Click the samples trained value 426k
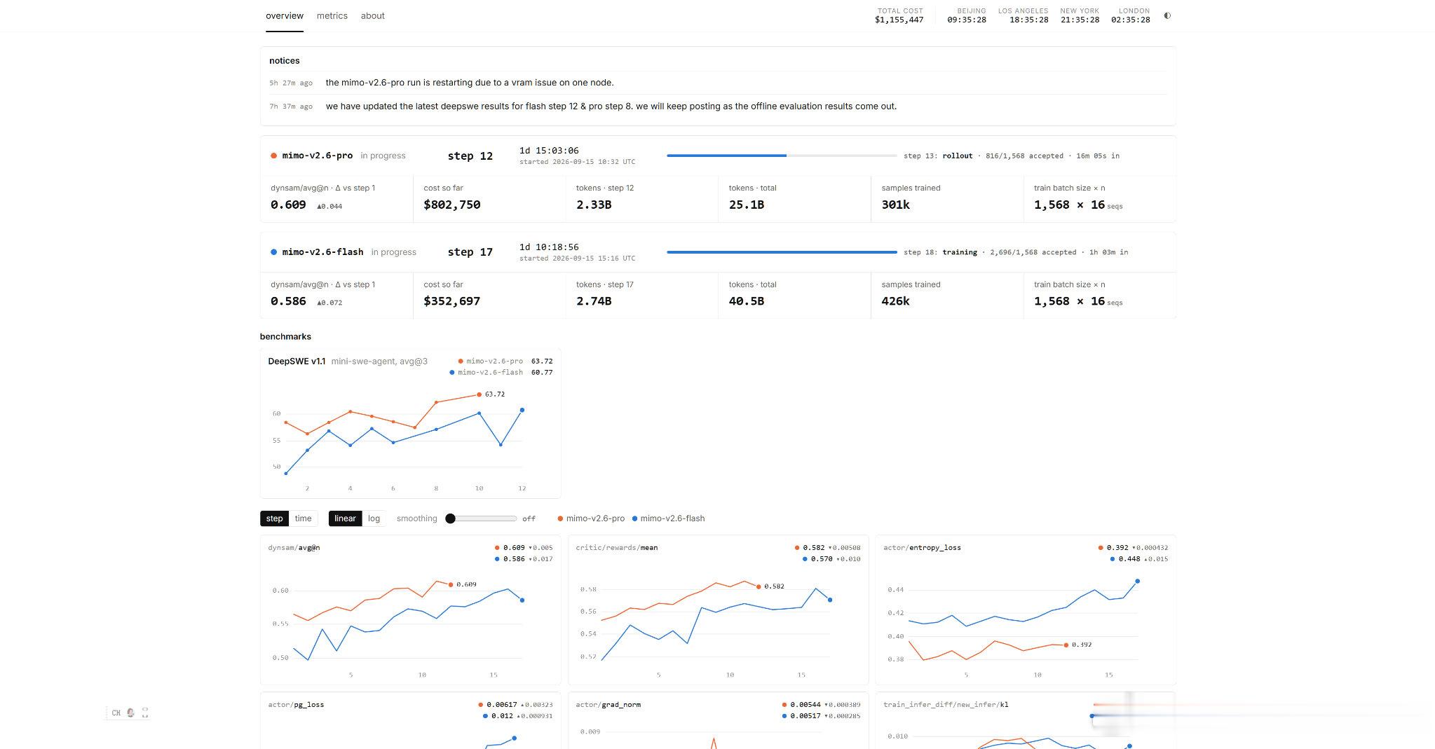 (896, 301)
